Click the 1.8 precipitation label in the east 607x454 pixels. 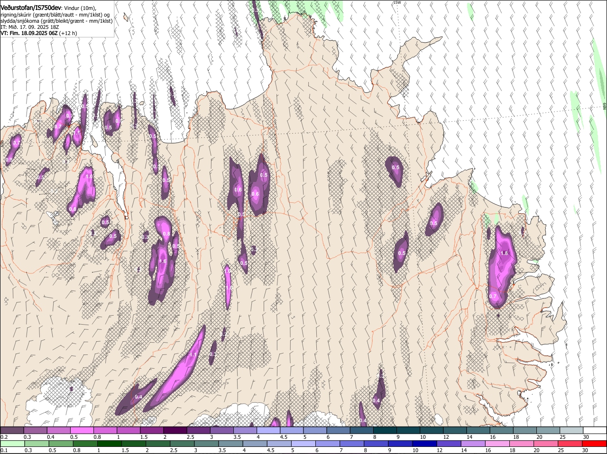pyautogui.click(x=504, y=254)
